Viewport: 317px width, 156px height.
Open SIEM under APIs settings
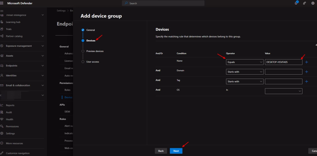coord(67,111)
